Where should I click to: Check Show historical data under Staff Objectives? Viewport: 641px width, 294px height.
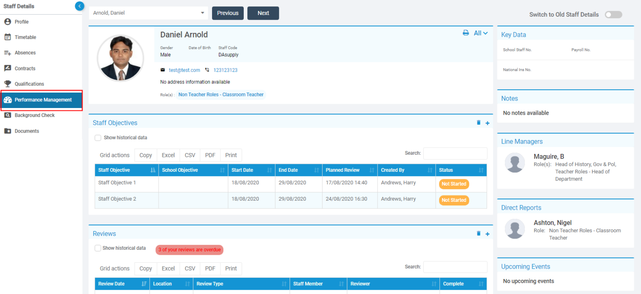tap(98, 138)
